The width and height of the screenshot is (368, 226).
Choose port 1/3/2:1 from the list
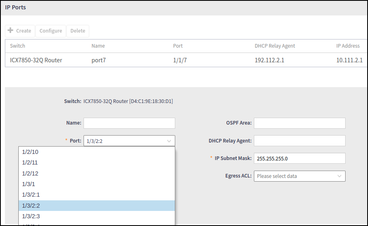coord(97,195)
